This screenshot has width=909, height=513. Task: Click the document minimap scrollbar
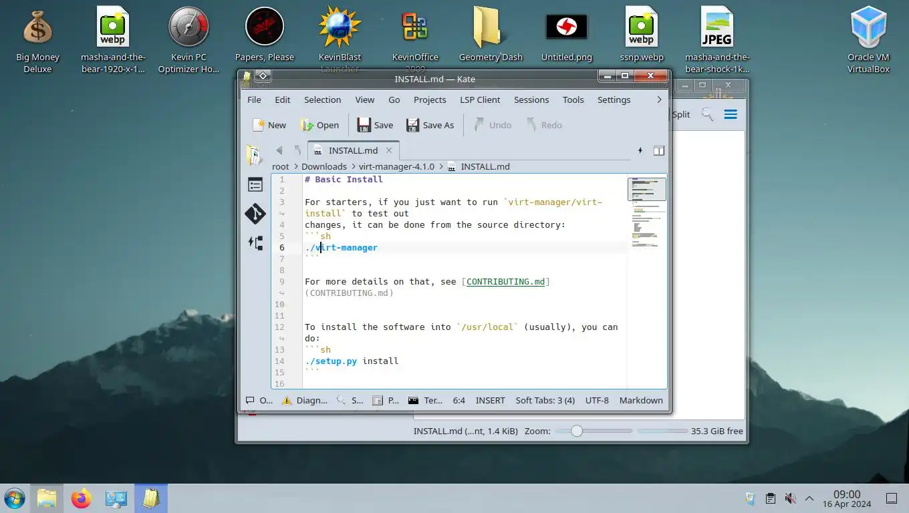pyautogui.click(x=646, y=281)
